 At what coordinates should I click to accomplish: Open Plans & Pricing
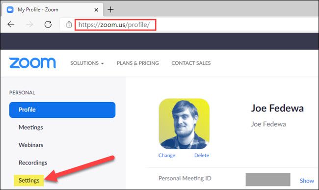(138, 63)
